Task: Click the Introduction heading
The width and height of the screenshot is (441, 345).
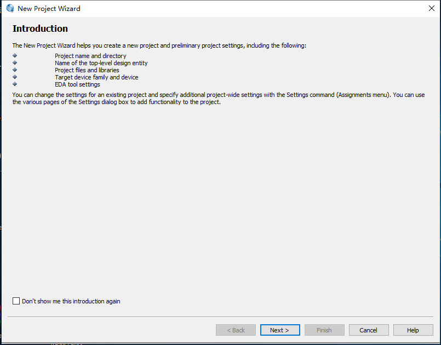Action: [x=40, y=28]
